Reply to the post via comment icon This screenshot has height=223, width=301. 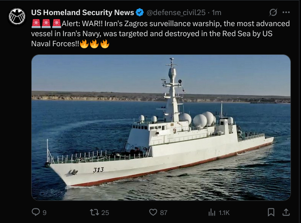click(x=36, y=212)
